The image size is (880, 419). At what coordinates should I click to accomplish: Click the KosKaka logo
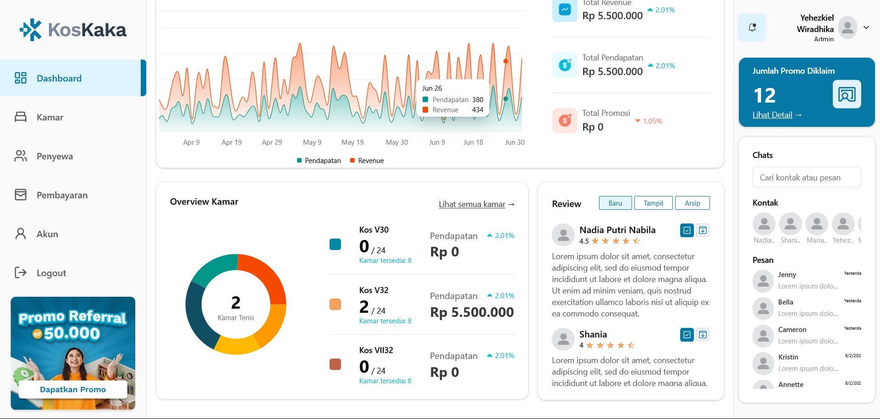[x=73, y=30]
